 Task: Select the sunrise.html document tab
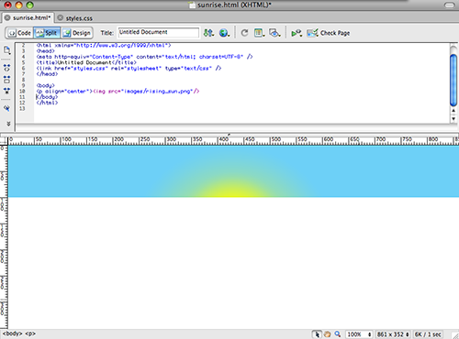coord(28,17)
